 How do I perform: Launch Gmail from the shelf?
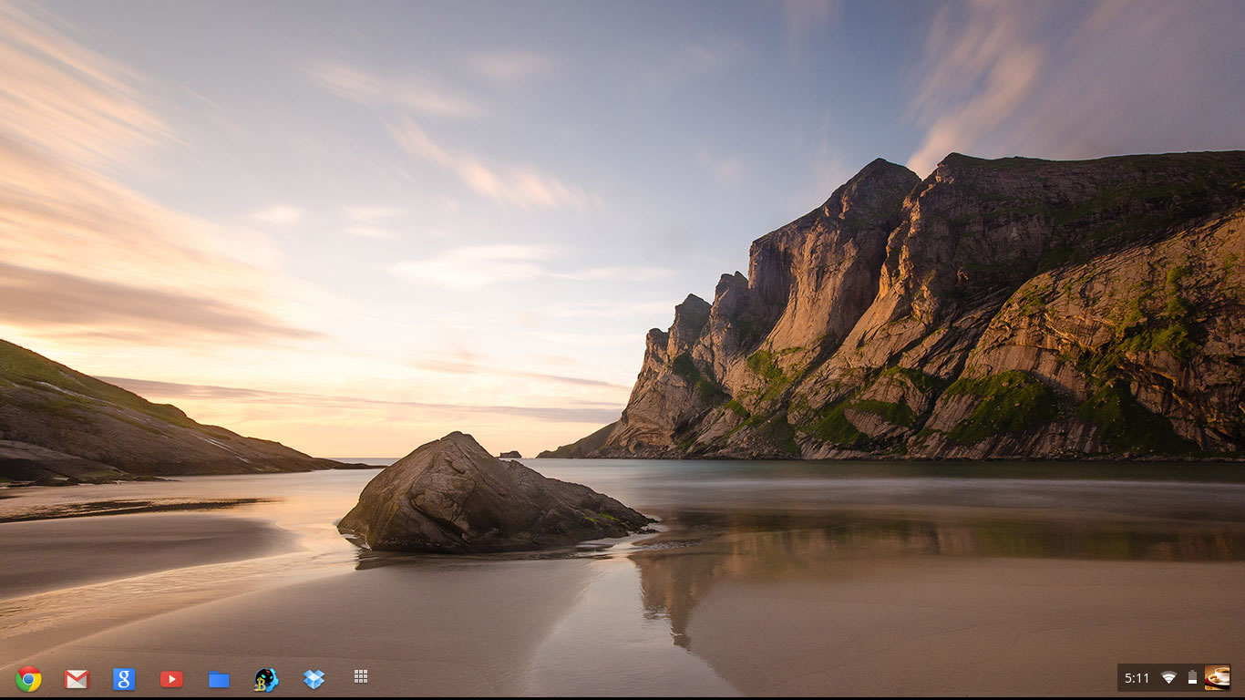77,679
